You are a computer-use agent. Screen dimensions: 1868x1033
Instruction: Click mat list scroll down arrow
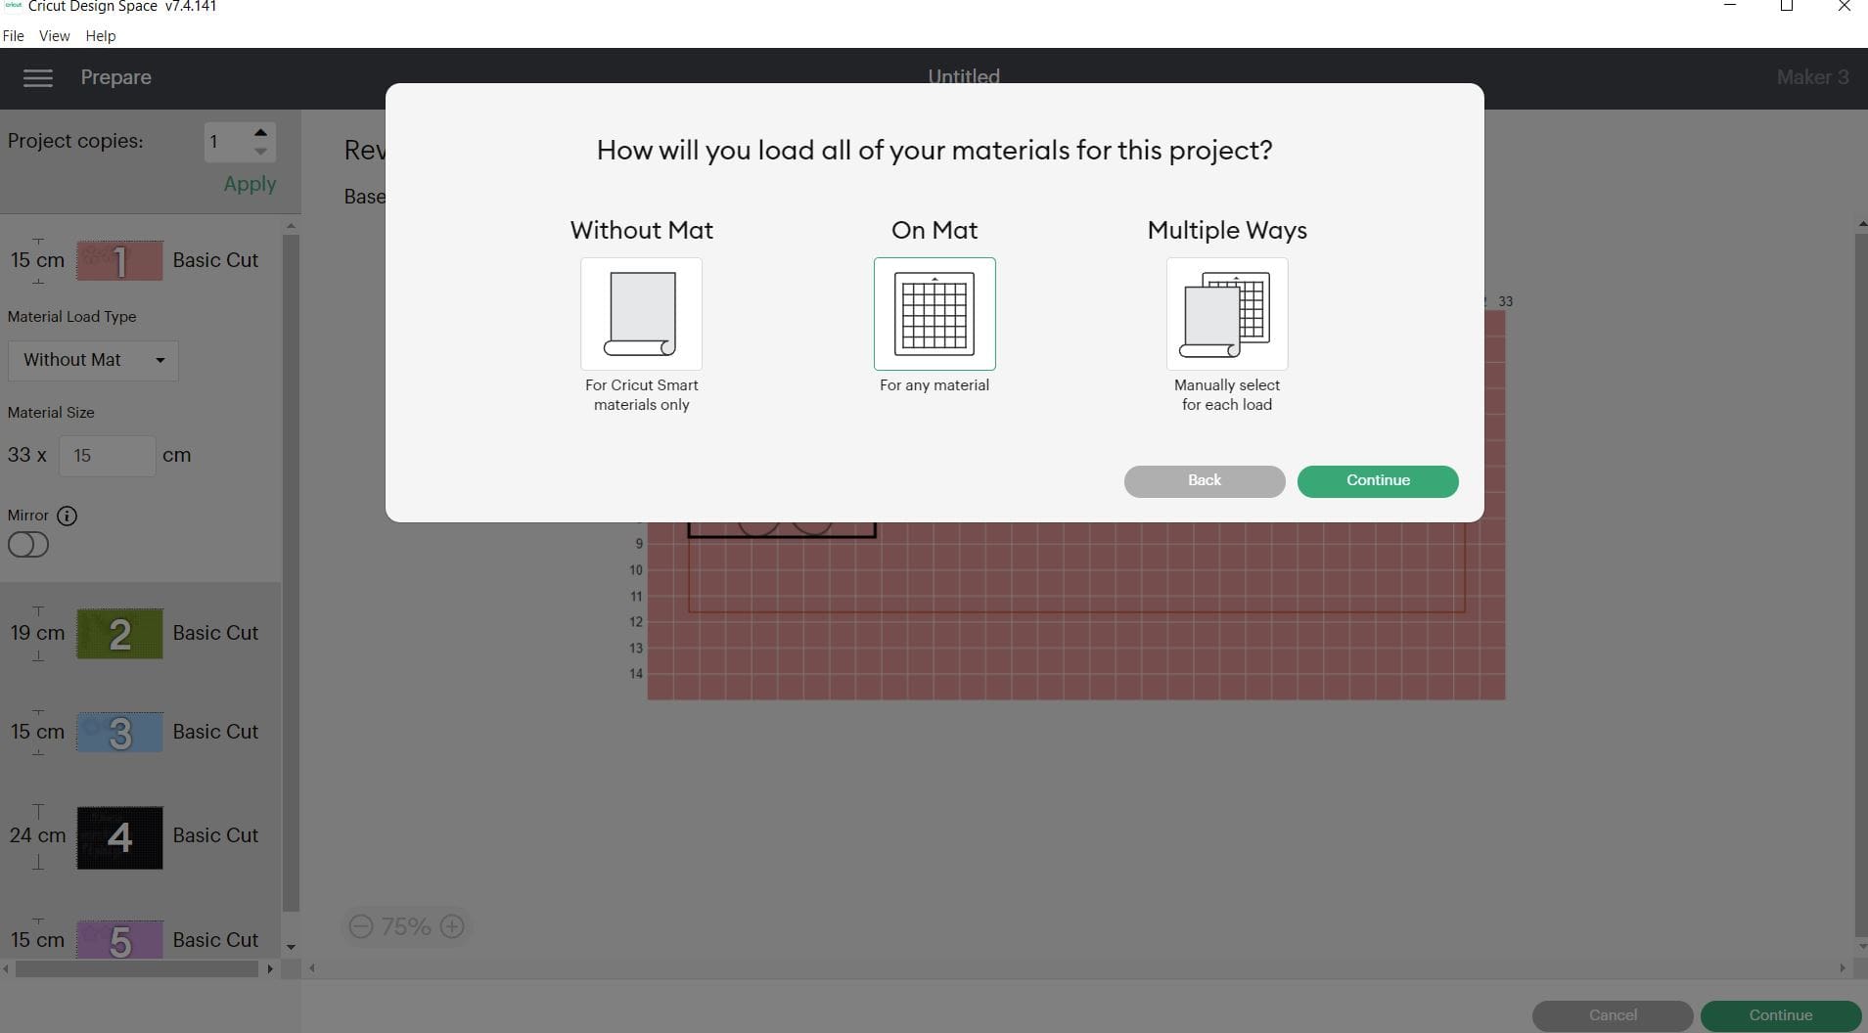(291, 947)
